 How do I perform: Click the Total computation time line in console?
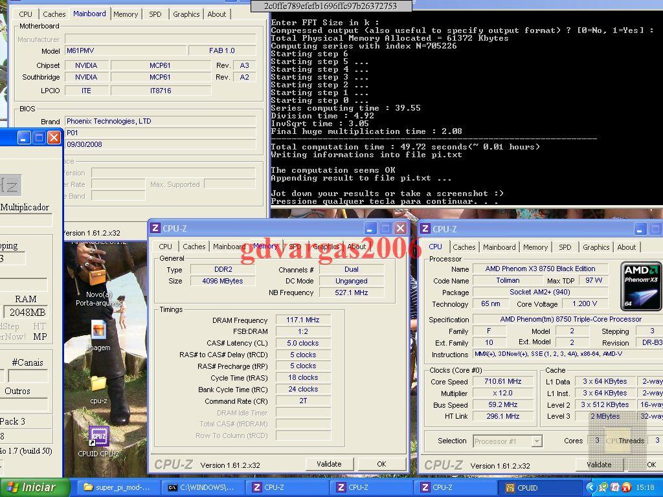point(405,147)
